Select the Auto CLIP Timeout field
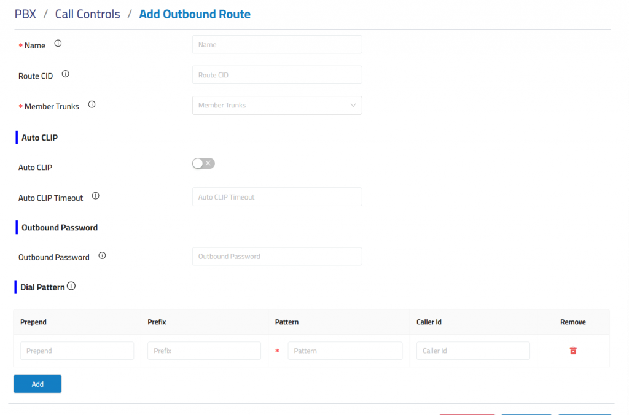629x415 pixels. click(x=277, y=197)
